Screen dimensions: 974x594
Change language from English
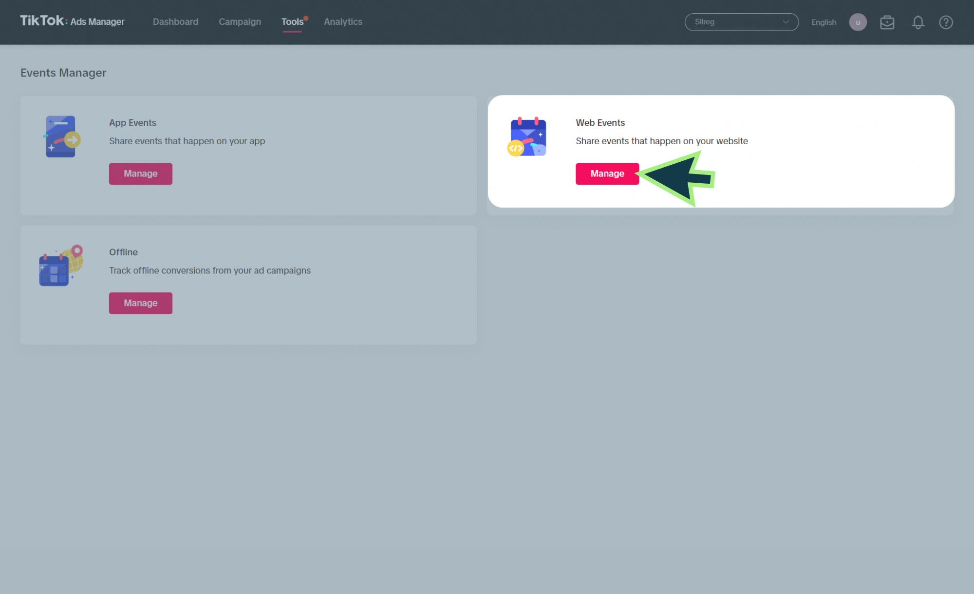(x=824, y=22)
